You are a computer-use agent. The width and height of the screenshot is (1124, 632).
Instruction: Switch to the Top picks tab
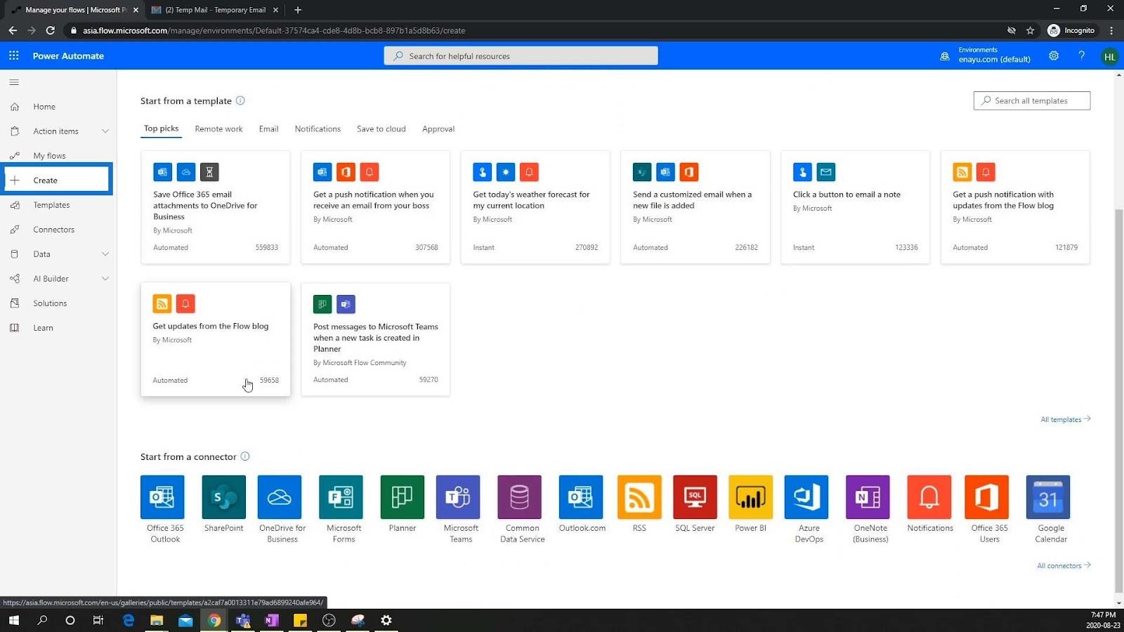161,129
